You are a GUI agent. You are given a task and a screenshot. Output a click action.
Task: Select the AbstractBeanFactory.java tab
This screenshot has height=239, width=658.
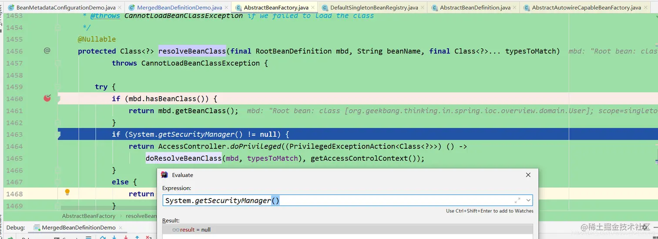point(276,7)
